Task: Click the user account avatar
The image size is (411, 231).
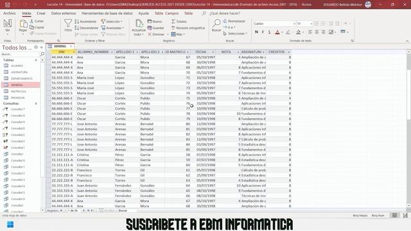Action: (368, 4)
